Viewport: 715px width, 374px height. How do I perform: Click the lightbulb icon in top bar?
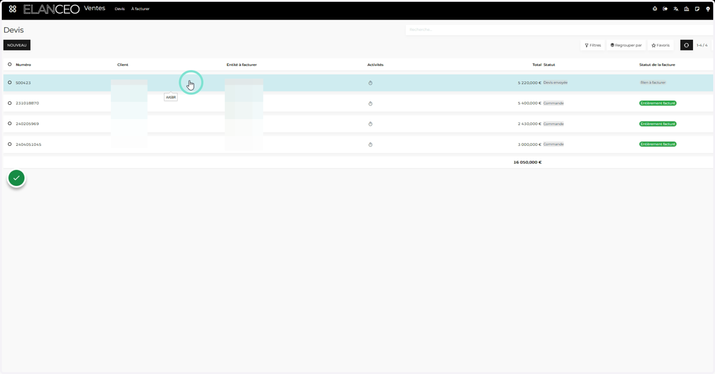(x=708, y=9)
